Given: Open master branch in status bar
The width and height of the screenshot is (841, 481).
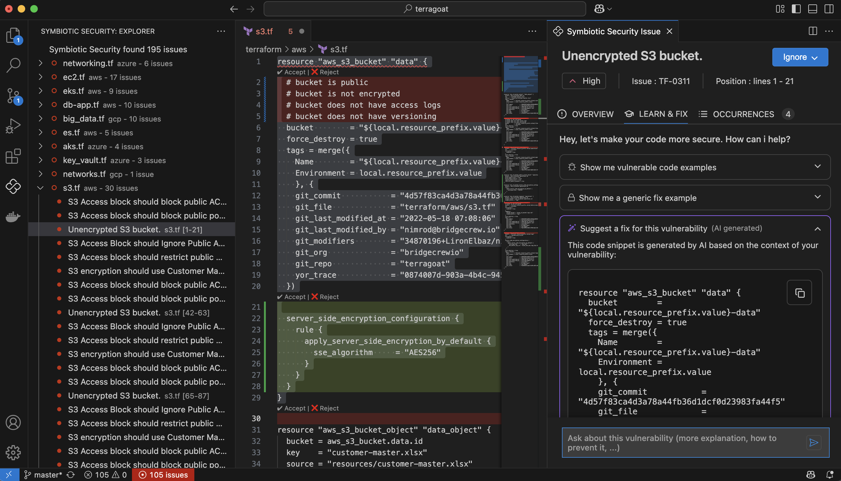Looking at the screenshot, I should point(43,475).
